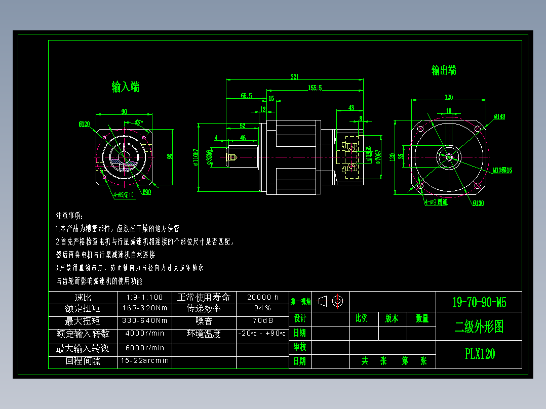This screenshot has width=546, height=409.
Task: Click the 比例 scale field
Action: pos(363,318)
